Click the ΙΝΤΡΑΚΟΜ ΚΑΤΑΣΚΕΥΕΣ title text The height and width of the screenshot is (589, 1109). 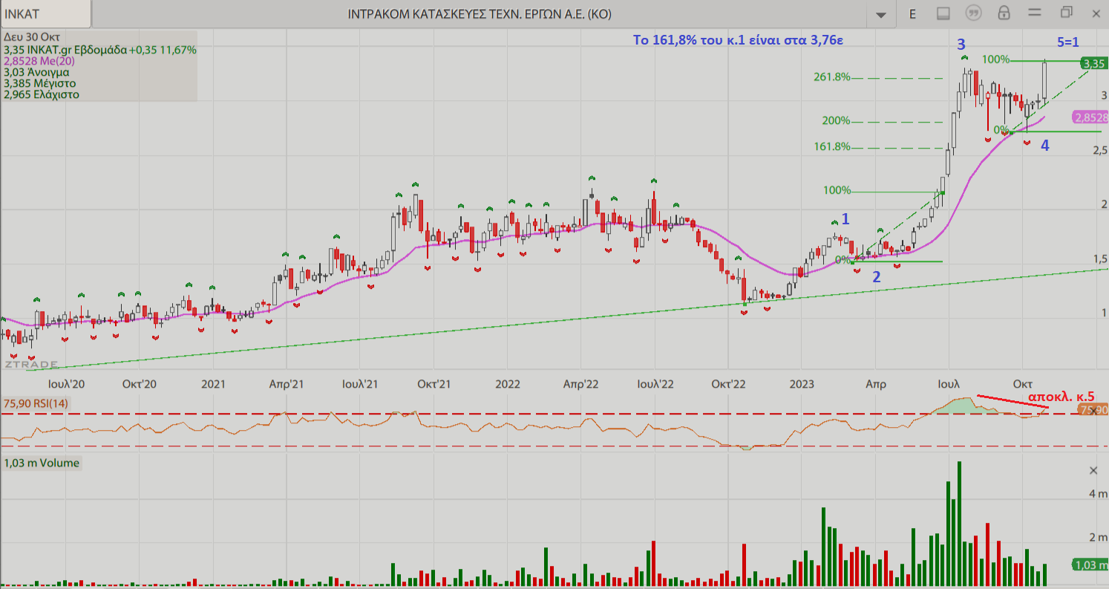480,14
